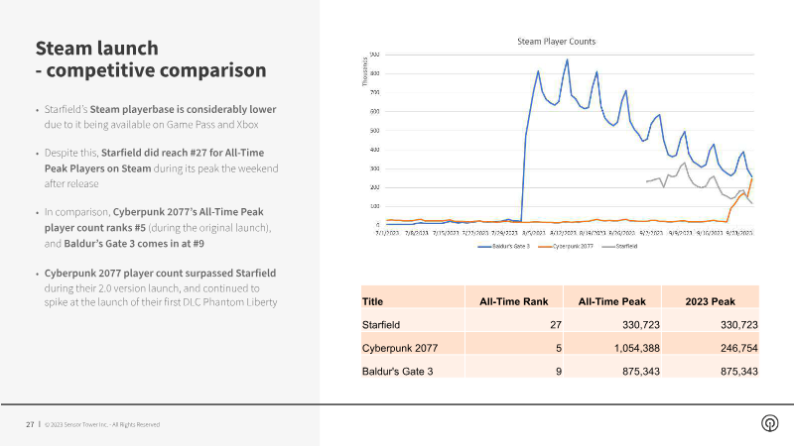The image size is (794, 446).
Task: Click the Steam Player Counts chart title
Action: 557,42
